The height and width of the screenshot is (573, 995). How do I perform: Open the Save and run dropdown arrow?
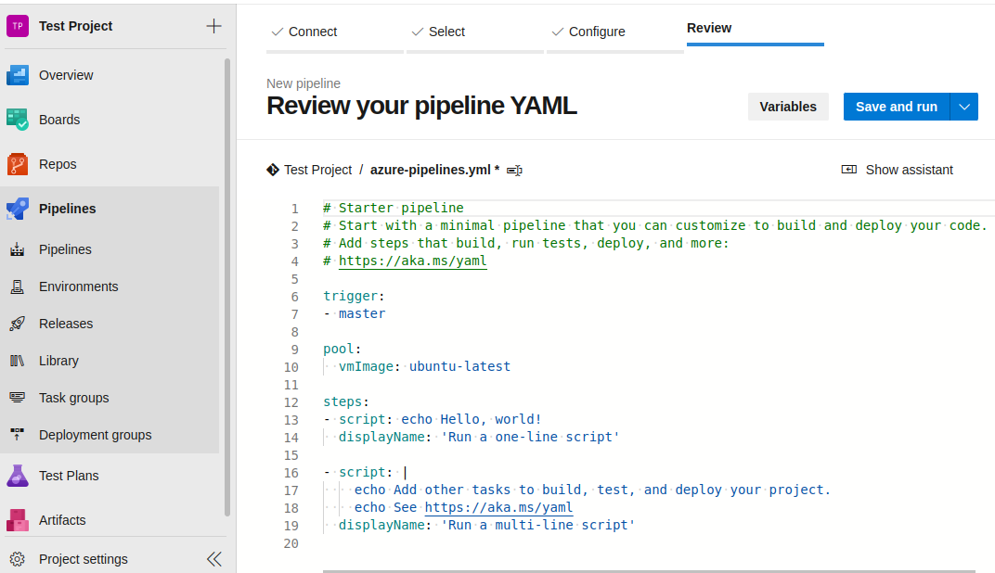[964, 108]
